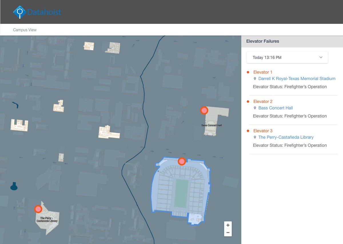343x244 pixels.
Task: Open the Elevator 1 failure entry
Action: [263, 72]
